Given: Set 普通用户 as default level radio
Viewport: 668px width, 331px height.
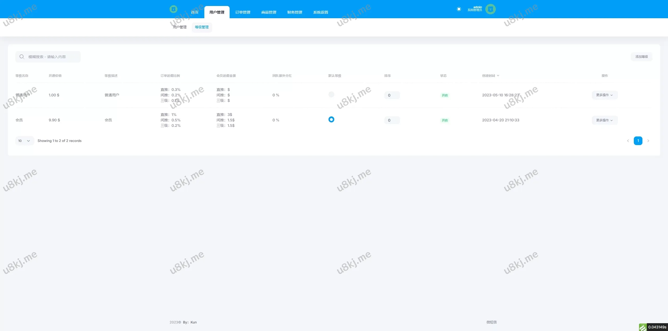Looking at the screenshot, I should (331, 94).
